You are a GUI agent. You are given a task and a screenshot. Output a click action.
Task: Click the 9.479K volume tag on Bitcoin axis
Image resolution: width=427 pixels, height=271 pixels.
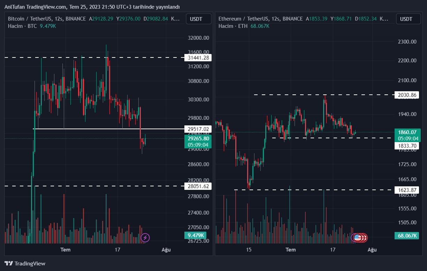195,235
